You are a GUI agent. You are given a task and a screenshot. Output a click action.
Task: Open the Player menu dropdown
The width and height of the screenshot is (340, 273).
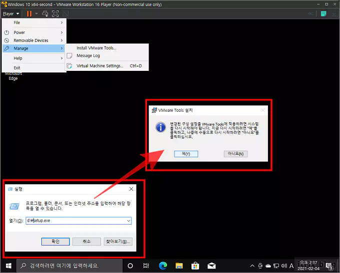11,14
